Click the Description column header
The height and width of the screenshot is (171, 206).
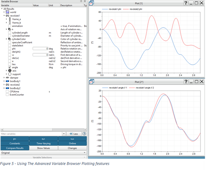(x=72, y=5)
